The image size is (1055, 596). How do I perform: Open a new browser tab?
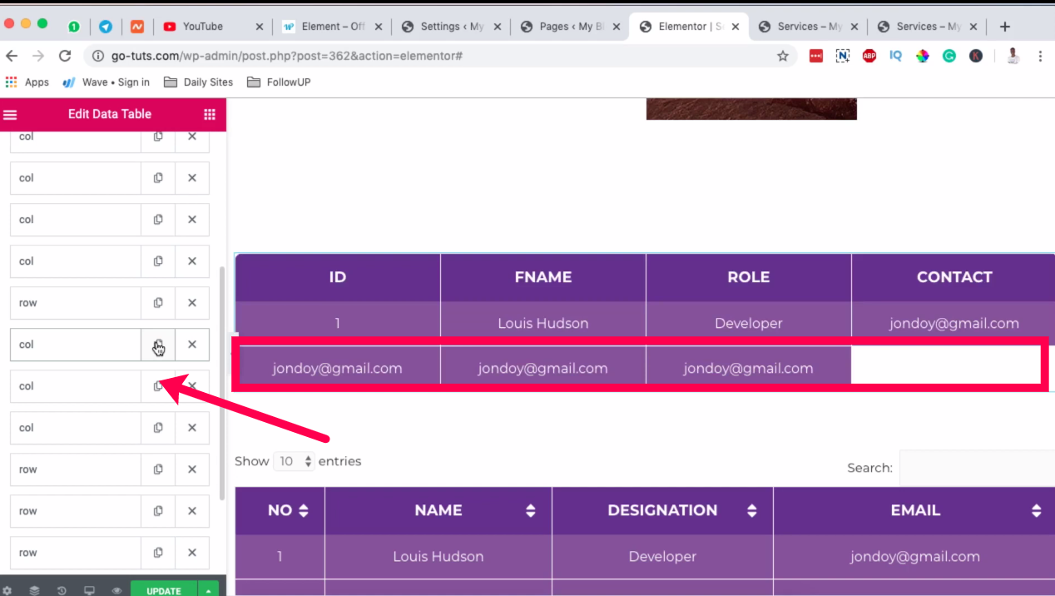pyautogui.click(x=1004, y=27)
